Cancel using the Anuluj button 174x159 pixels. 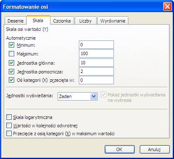click(155, 149)
